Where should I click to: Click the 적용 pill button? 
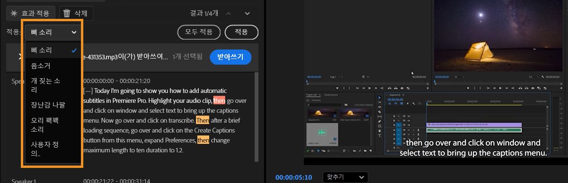(x=241, y=32)
